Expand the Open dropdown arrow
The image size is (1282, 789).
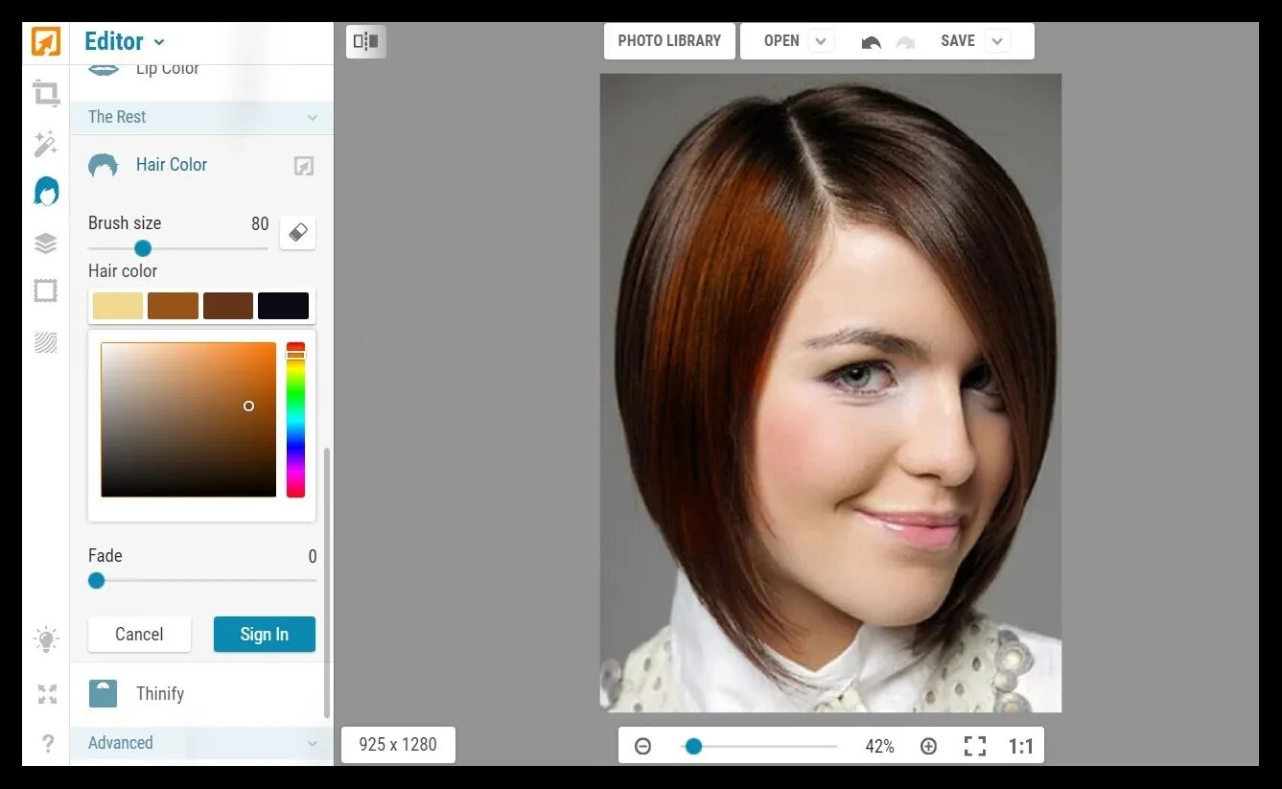(x=820, y=41)
